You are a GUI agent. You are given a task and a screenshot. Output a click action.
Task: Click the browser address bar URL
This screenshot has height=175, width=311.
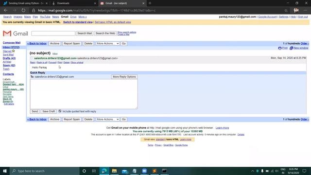[97, 10]
